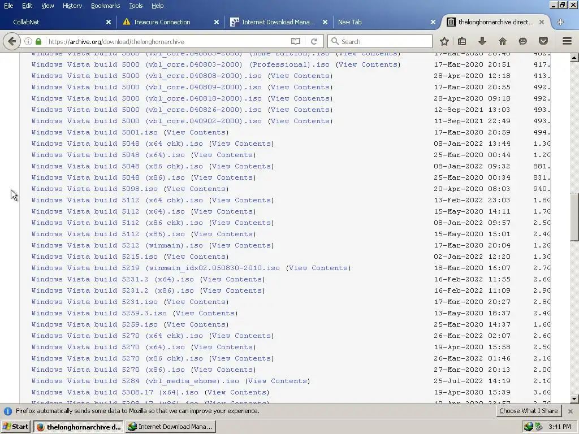Dismiss the Firefox data notification bar
Screen dimensions: 579x434
pos(571,411)
